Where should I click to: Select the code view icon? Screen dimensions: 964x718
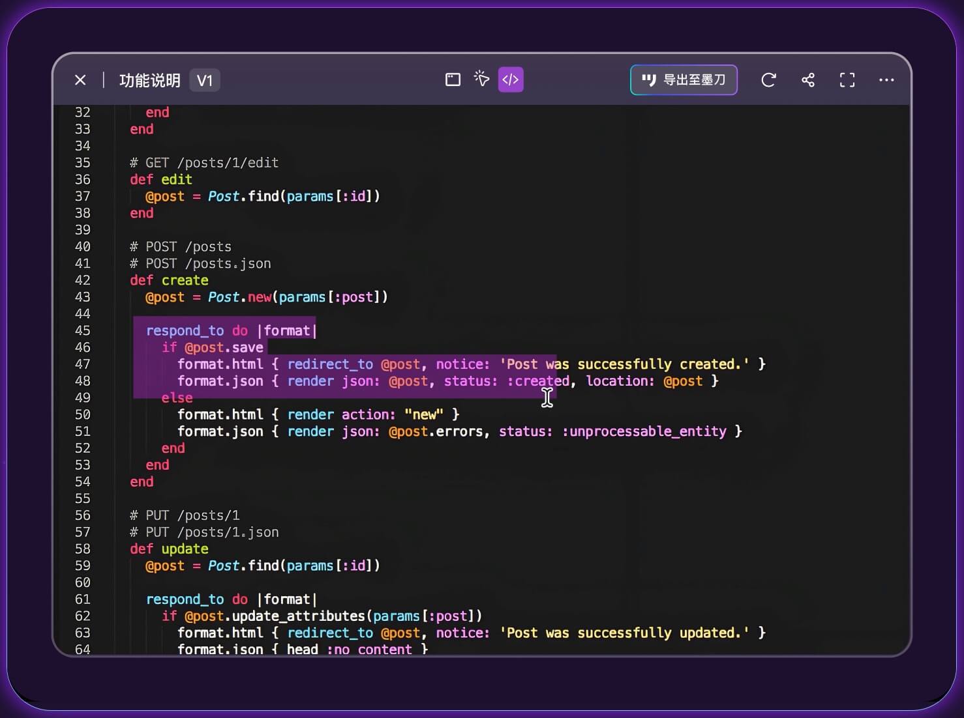[511, 79]
